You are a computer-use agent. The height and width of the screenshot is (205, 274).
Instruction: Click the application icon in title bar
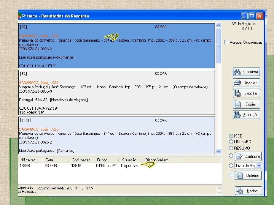tap(20, 16)
